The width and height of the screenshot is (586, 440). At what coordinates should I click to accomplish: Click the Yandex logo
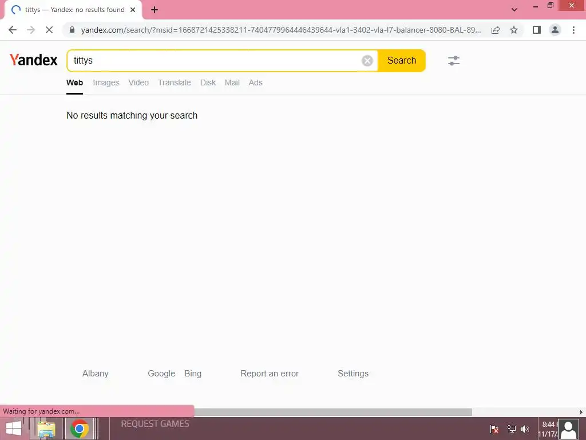tap(34, 60)
